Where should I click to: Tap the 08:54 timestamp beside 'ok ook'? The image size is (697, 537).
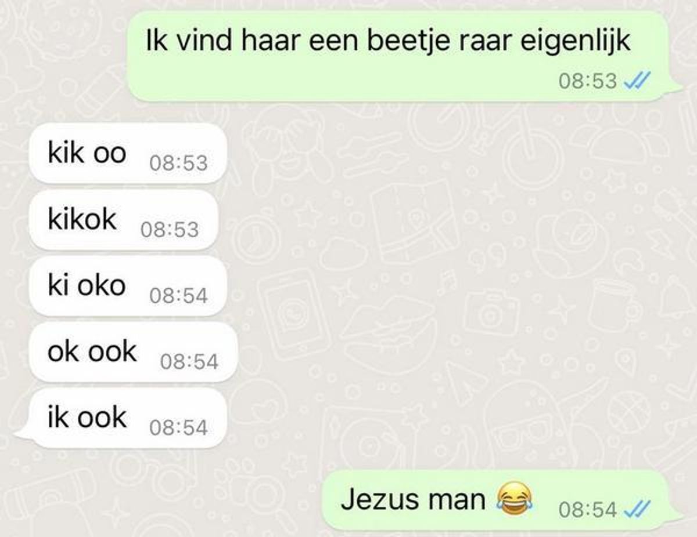[x=189, y=362]
